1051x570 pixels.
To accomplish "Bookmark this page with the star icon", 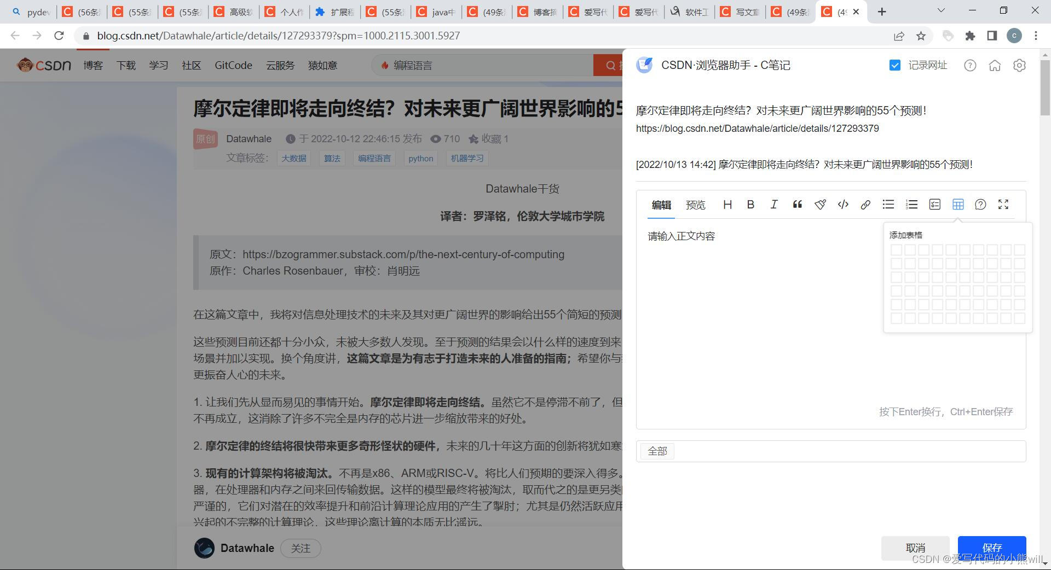I will (921, 36).
